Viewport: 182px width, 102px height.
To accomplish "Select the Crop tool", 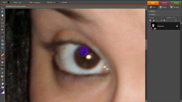I will tap(3, 41).
